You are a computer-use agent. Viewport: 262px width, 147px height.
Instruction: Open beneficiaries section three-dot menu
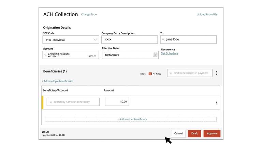point(216,73)
